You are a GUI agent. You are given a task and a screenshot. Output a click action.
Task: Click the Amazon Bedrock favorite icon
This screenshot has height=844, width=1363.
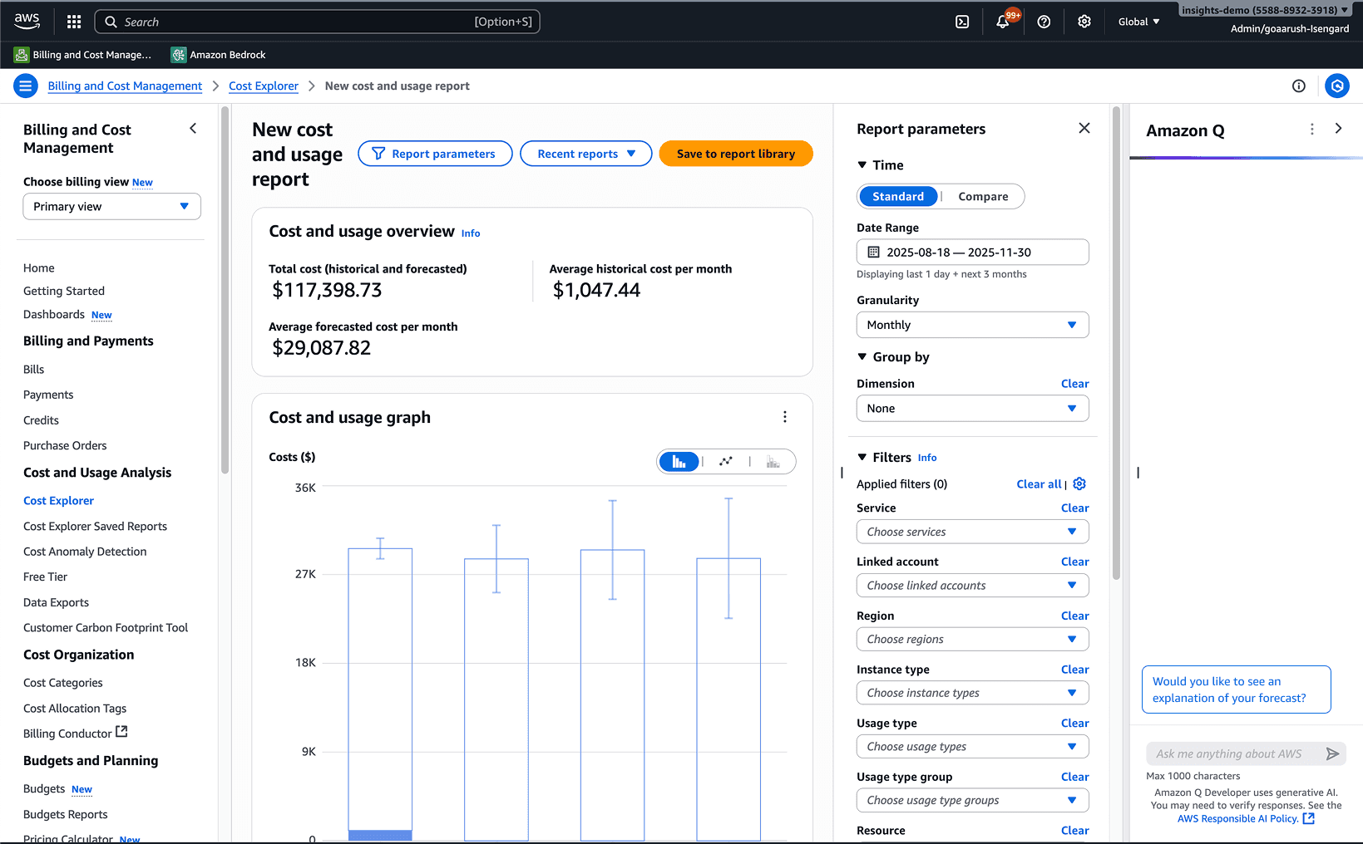(178, 55)
